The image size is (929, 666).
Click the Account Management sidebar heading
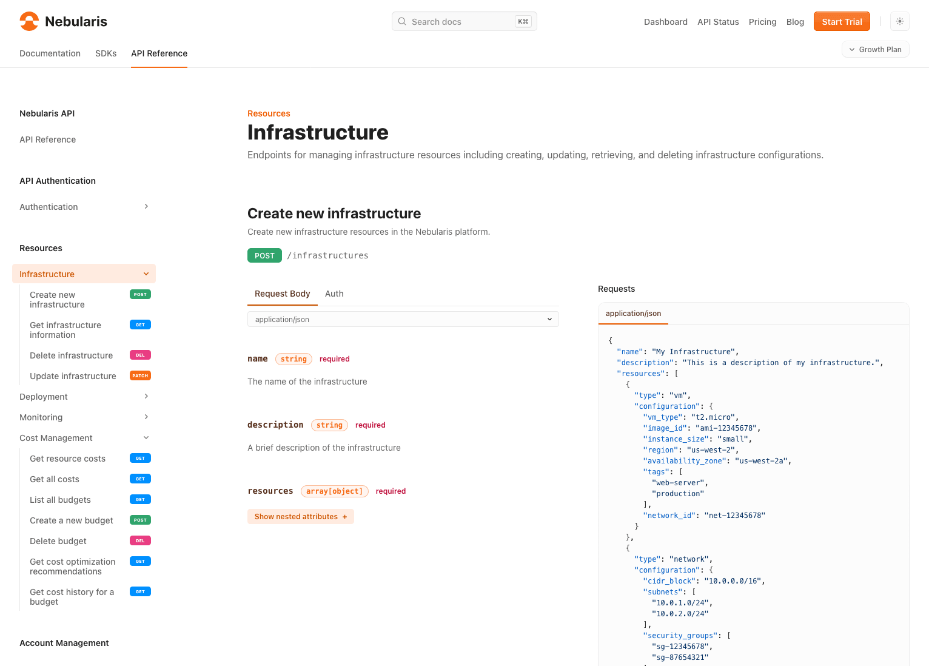tap(64, 643)
